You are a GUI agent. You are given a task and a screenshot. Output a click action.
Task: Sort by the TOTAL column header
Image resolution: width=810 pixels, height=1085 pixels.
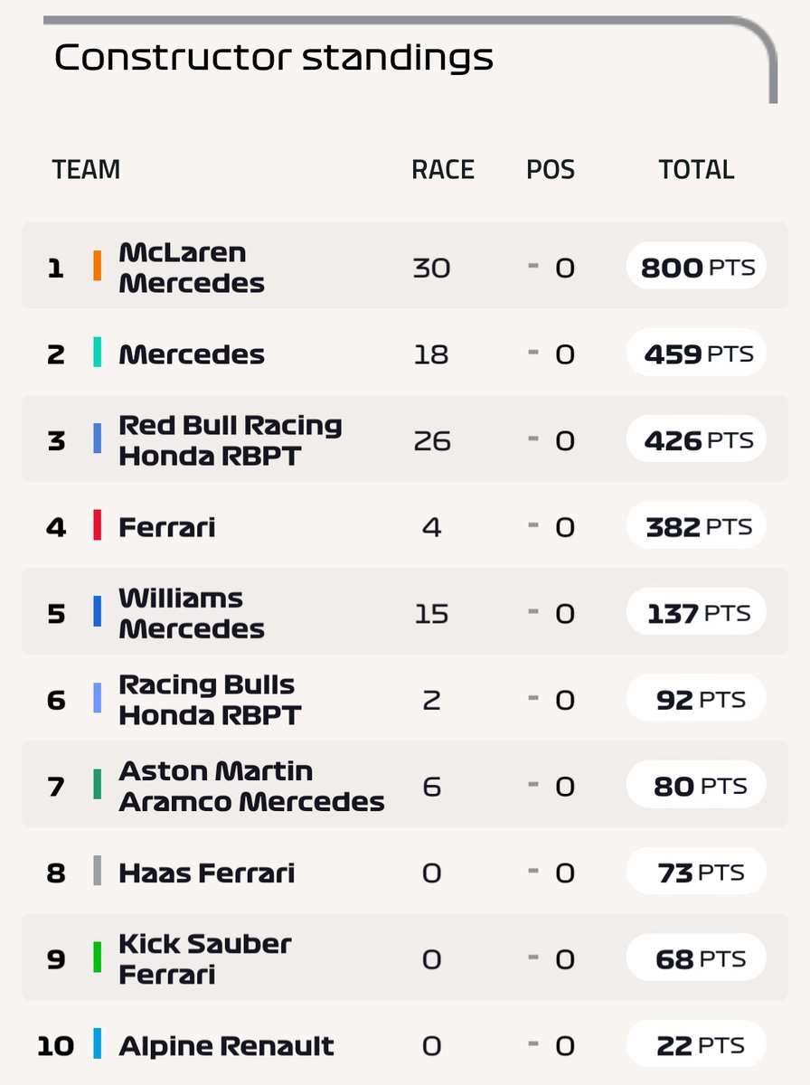pyautogui.click(x=696, y=169)
